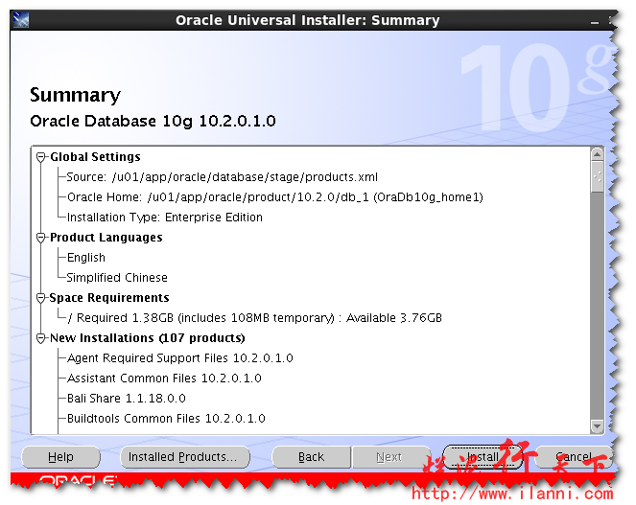This screenshot has width=636, height=505.
Task: Select the Simplified Chinese item
Action: point(117,278)
